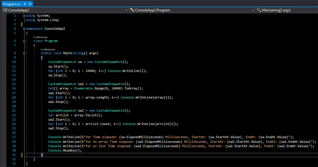Click the C# project icon beside ConsoleApp2
This screenshot has width=318, height=167.
(5, 10)
